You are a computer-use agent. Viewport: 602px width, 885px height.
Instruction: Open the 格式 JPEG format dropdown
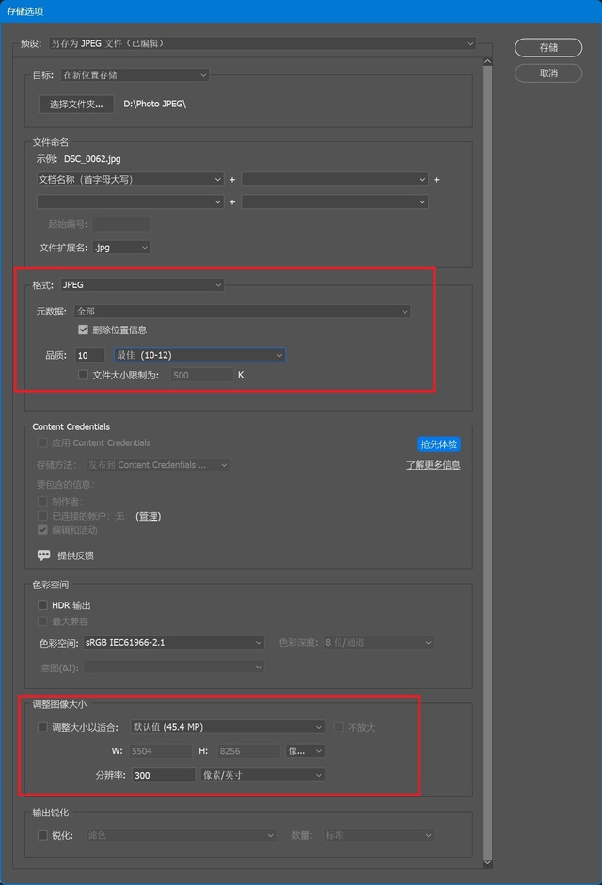142,284
